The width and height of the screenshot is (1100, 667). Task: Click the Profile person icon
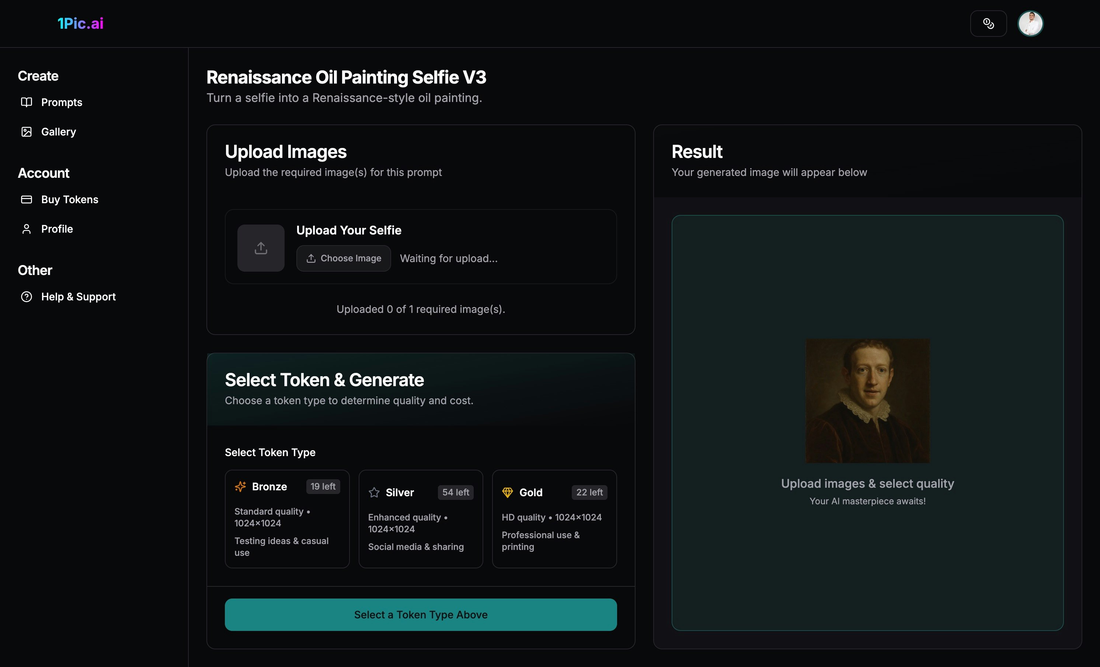(26, 229)
